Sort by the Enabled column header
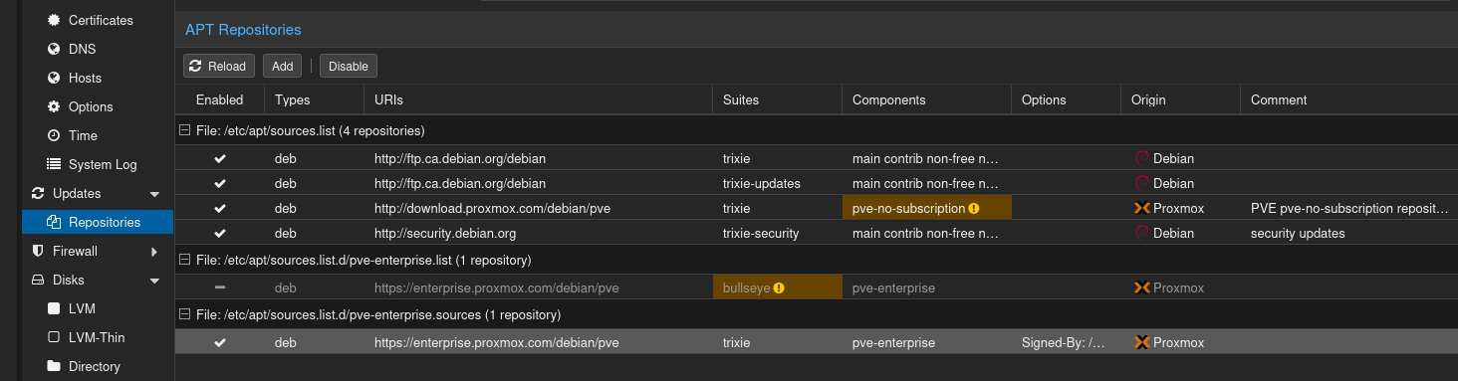This screenshot has height=381, width=1458. (219, 99)
